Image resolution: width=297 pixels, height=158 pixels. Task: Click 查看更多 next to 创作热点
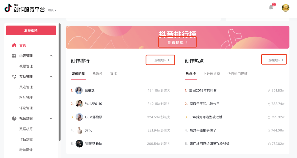pos(276,60)
